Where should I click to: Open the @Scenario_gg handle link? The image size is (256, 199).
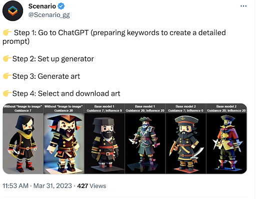49,15
